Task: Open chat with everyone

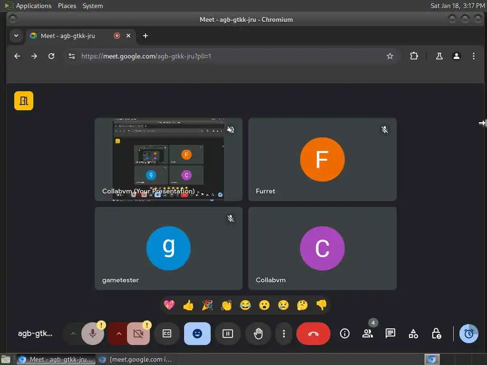Action: coord(390,334)
